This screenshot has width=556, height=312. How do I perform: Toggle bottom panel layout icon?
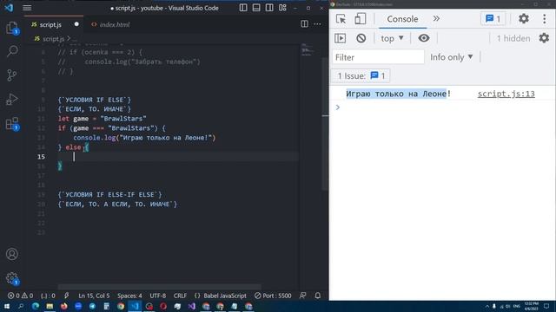click(256, 8)
